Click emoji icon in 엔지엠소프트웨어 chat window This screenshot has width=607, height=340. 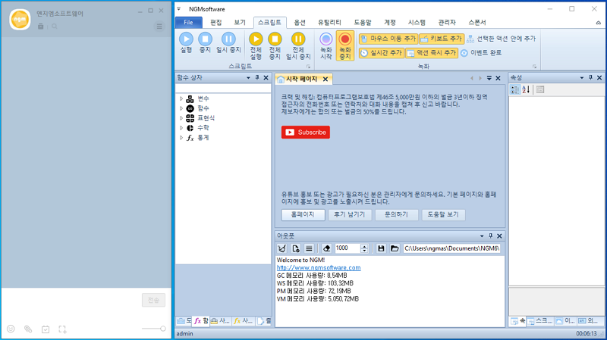(11, 329)
